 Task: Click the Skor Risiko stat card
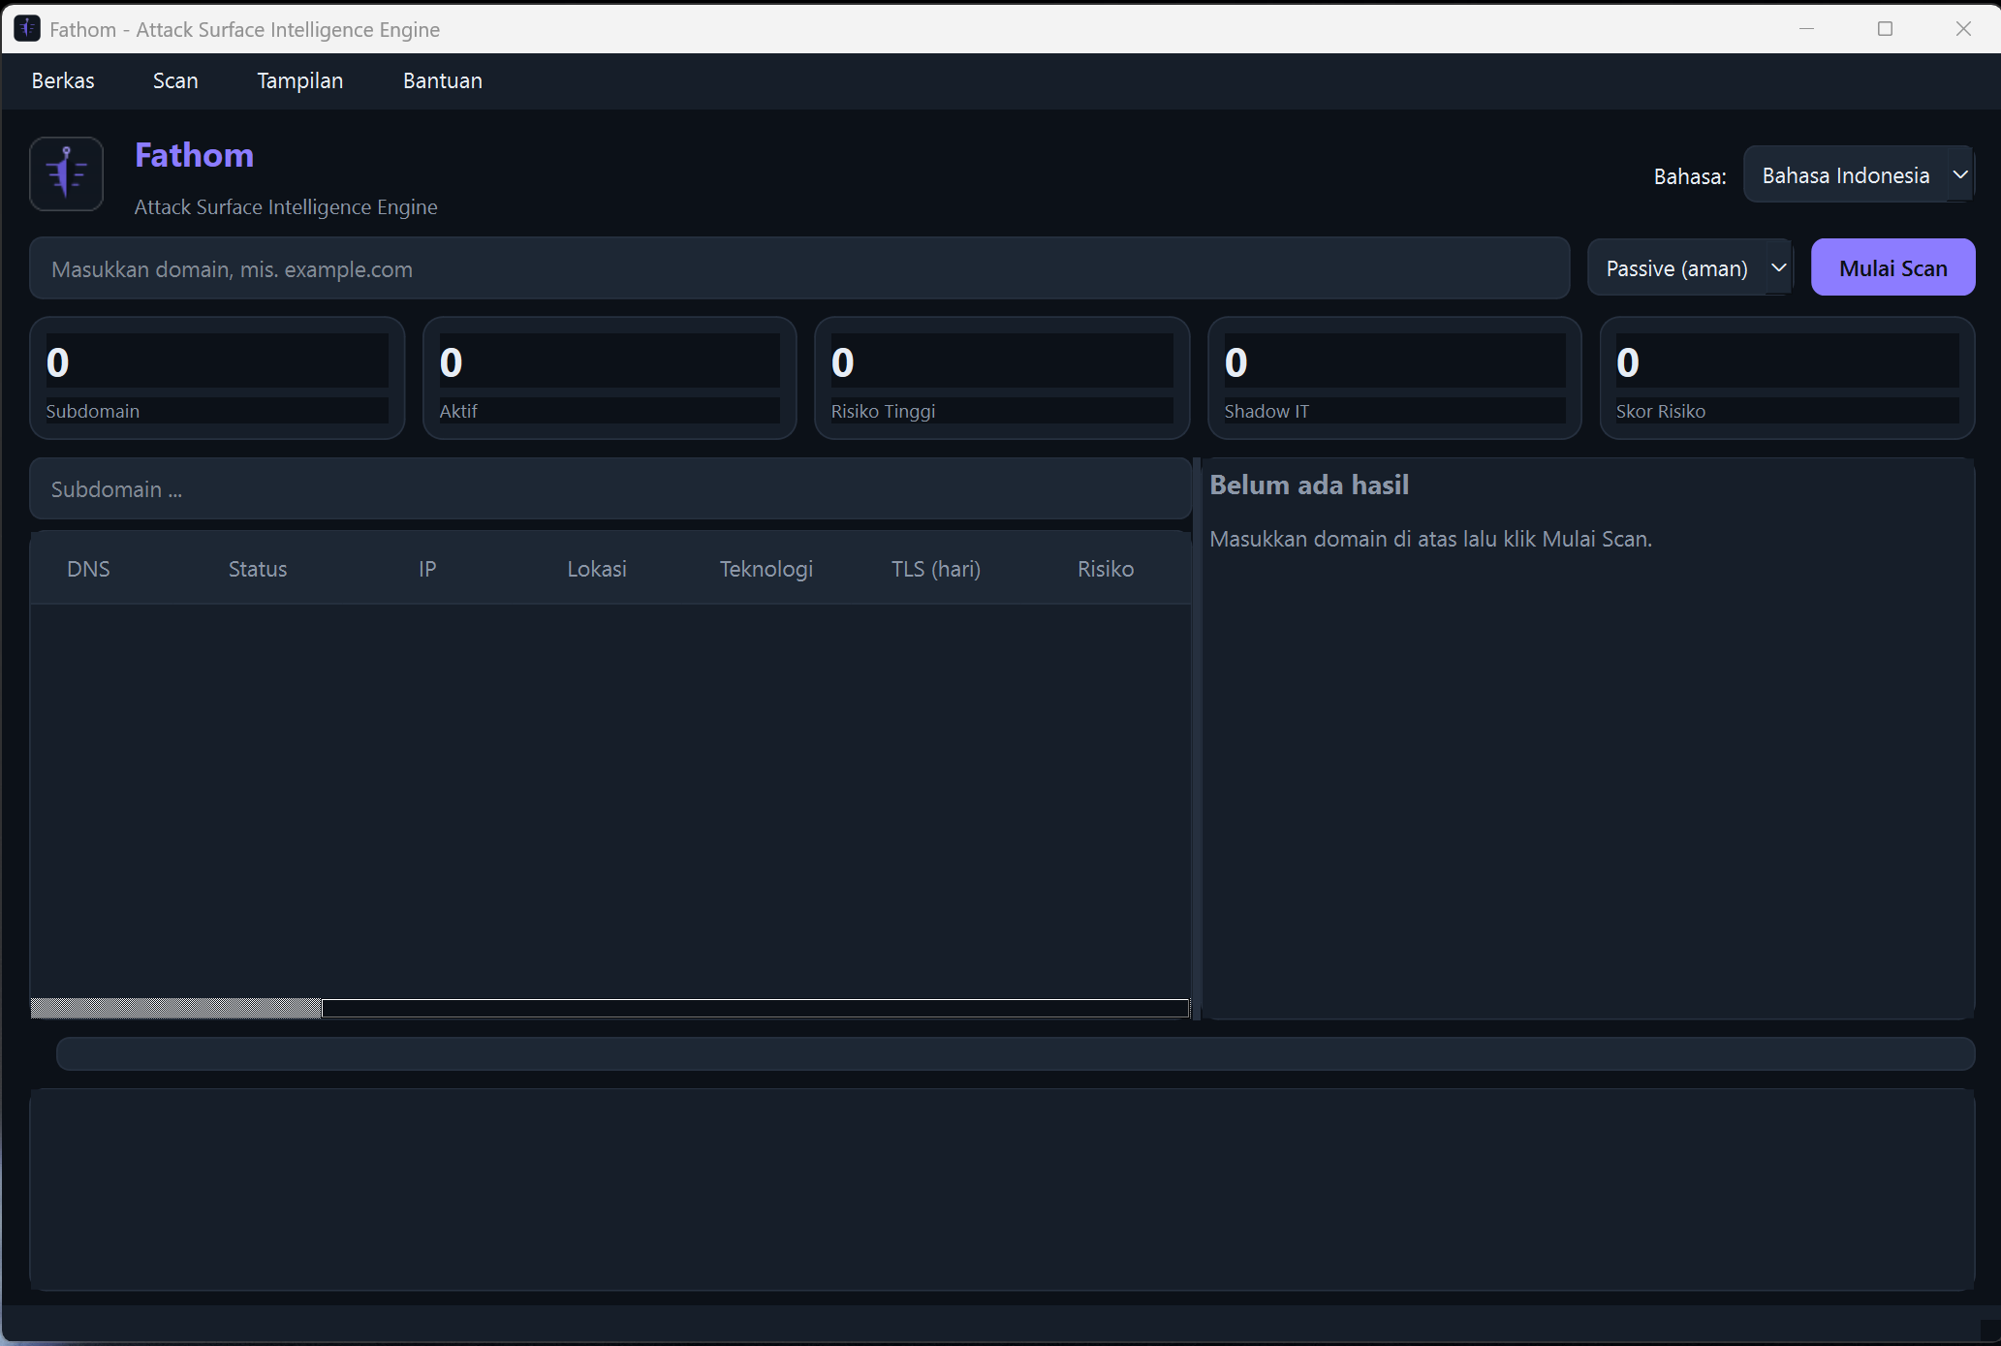pyautogui.click(x=1787, y=378)
